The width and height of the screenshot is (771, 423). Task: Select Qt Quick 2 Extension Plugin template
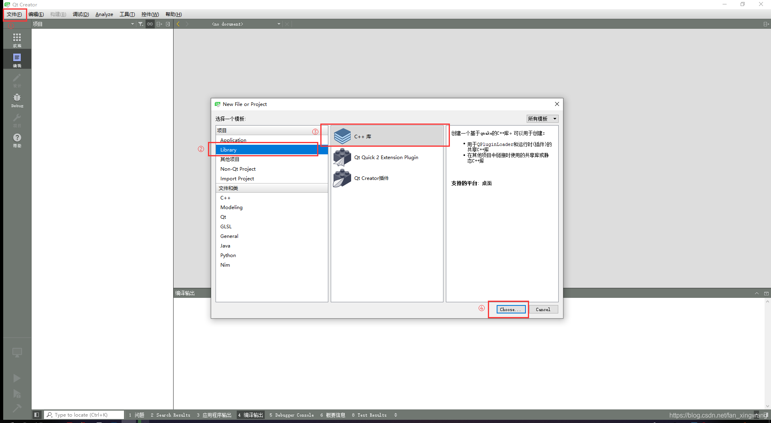tap(387, 157)
